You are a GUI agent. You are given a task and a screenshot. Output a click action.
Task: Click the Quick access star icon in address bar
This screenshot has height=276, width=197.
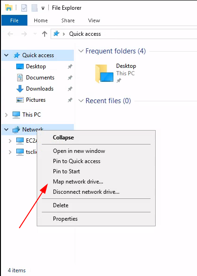pyautogui.click(x=56, y=33)
